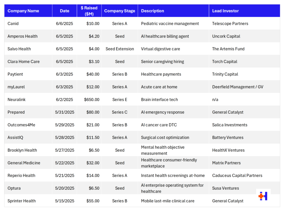Click Pediatric vaccine management description
This screenshot has width=283, height=211.
tap(170, 24)
